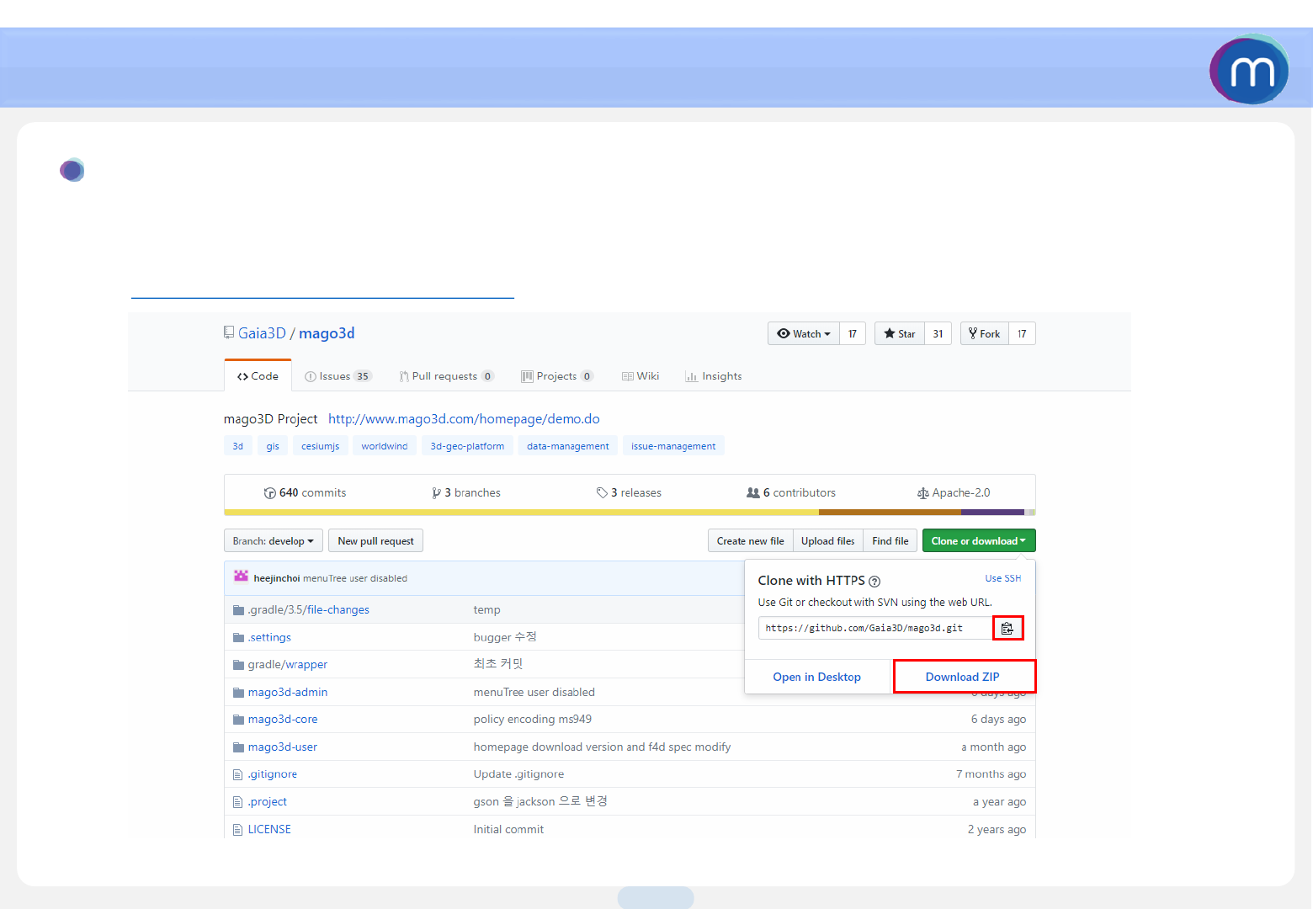
Task: Click the cesiumjs topic tag
Action: click(321, 446)
